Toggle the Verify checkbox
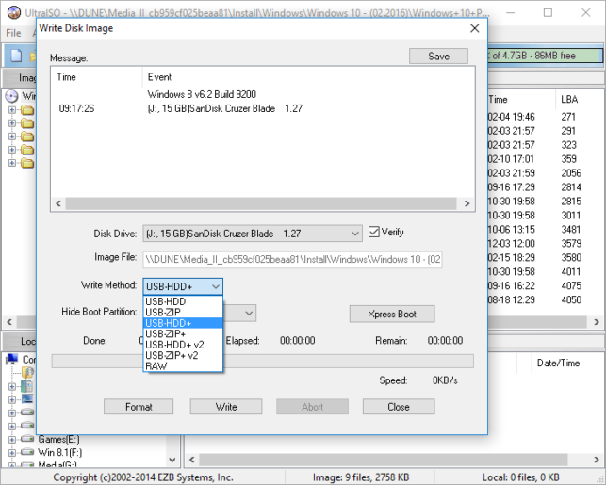 click(x=374, y=232)
